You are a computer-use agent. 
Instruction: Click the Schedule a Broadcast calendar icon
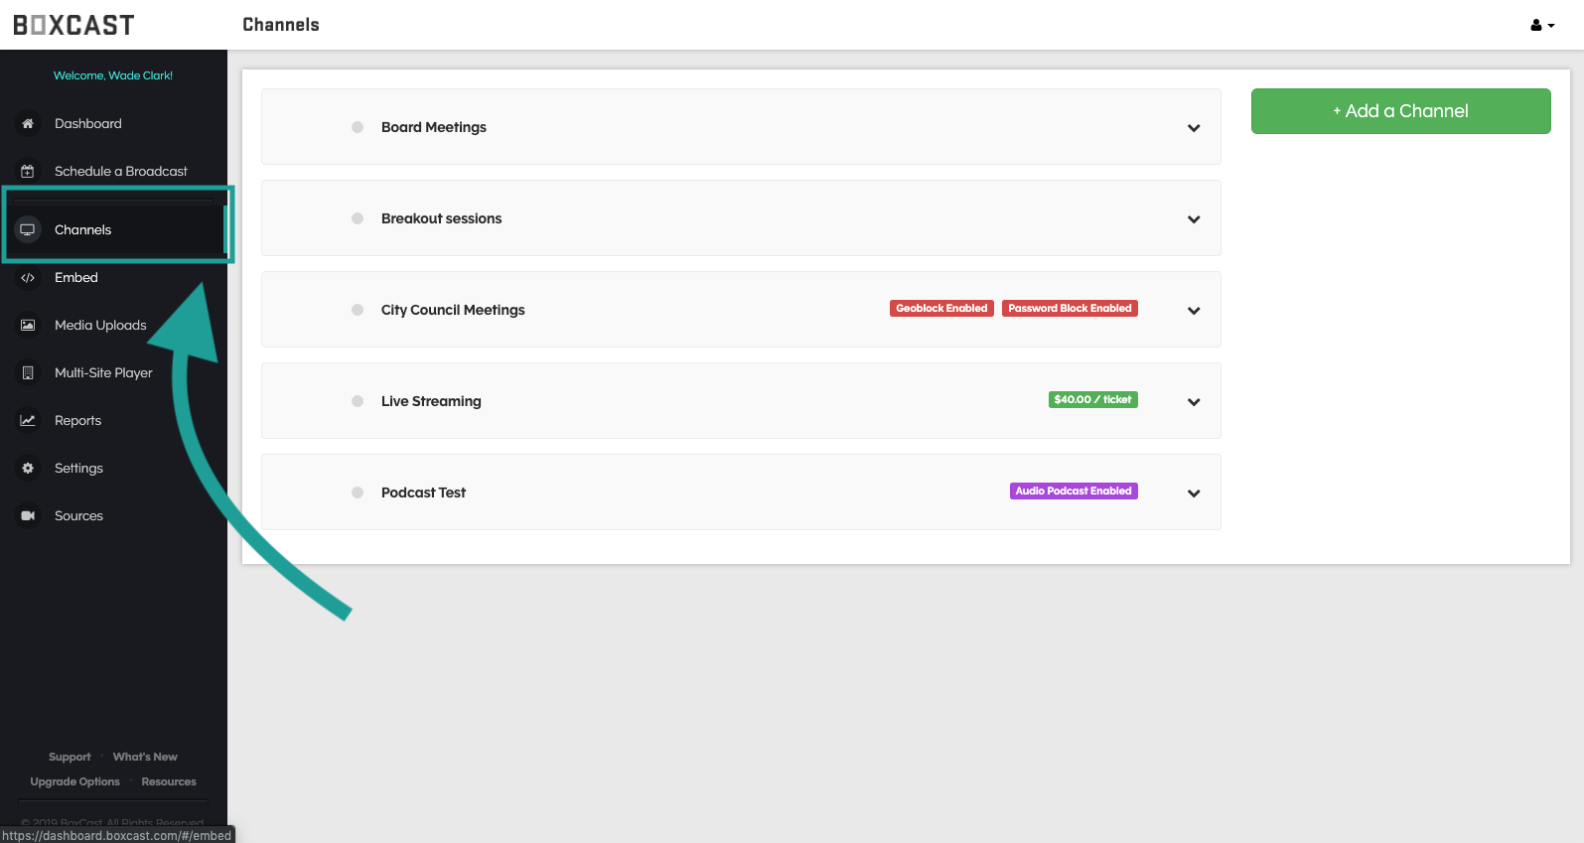28,172
